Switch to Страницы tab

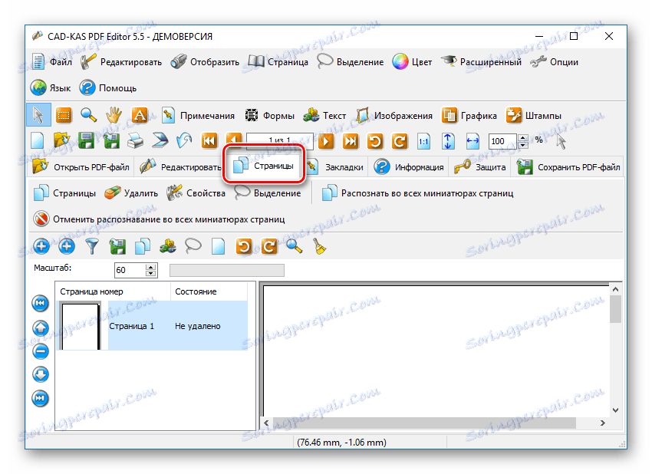tap(264, 166)
